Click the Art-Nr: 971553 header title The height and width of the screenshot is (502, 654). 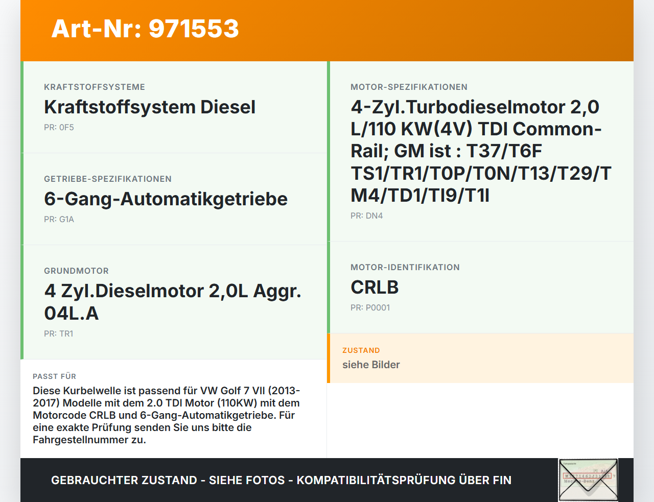click(x=145, y=29)
